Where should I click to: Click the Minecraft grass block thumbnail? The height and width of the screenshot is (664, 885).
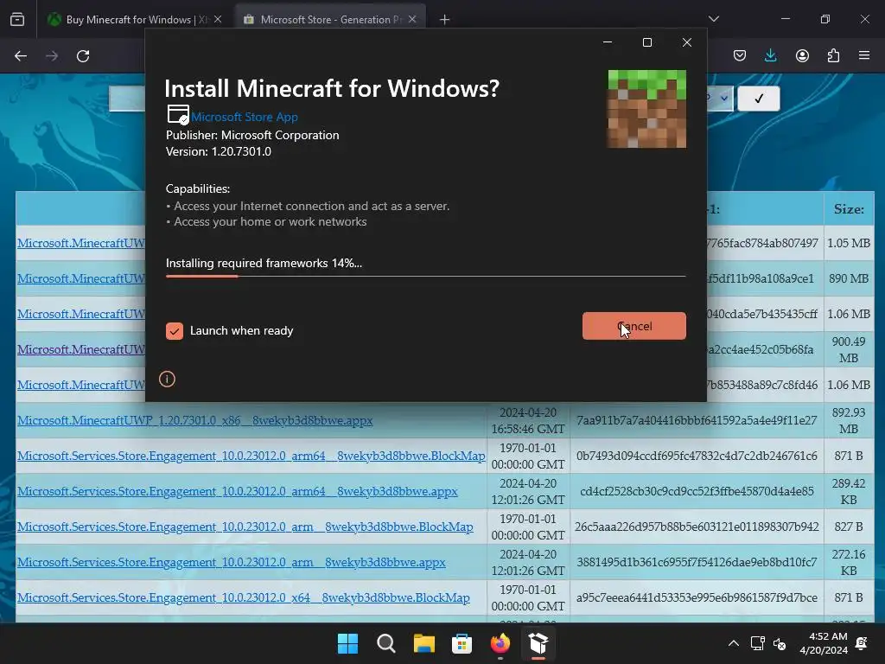coord(646,109)
